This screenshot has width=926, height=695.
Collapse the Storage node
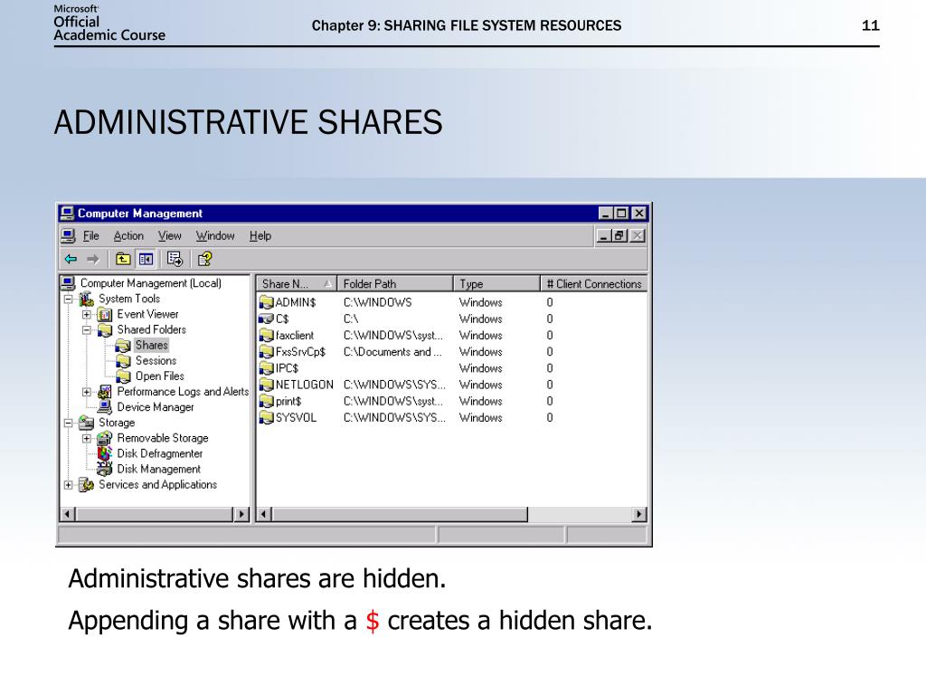point(69,423)
